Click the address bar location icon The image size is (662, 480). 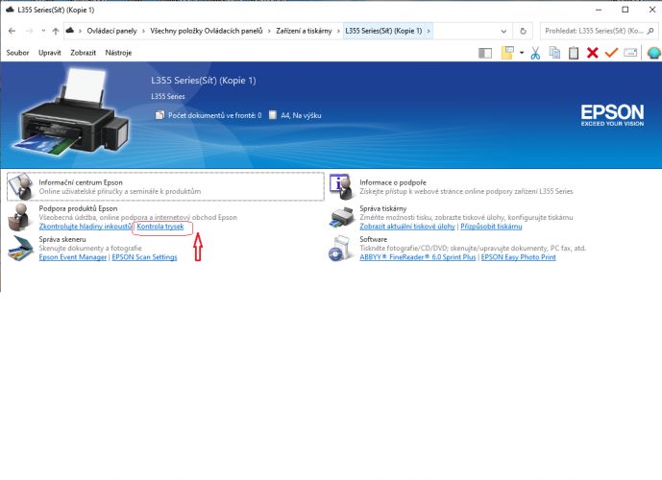pyautogui.click(x=70, y=31)
